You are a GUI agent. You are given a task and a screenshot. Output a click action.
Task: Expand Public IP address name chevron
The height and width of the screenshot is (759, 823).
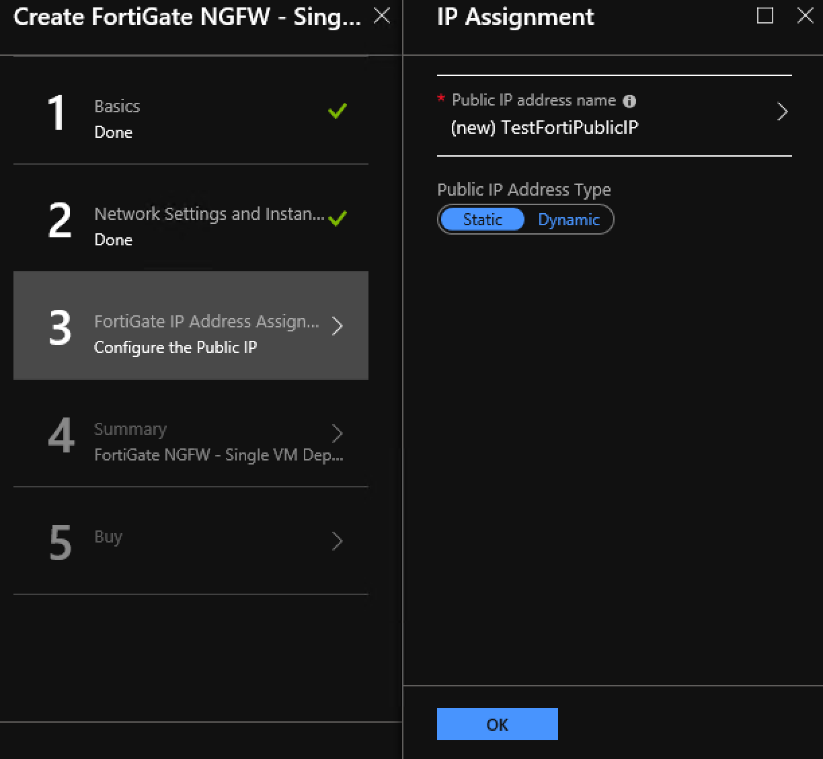click(782, 112)
